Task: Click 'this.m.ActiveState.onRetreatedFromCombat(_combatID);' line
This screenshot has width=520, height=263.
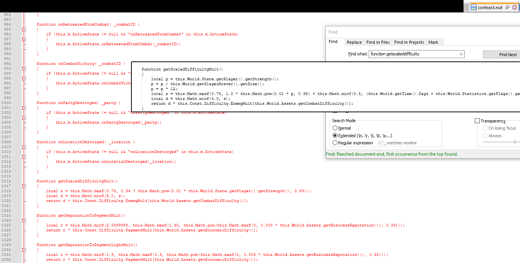Action: (118, 44)
